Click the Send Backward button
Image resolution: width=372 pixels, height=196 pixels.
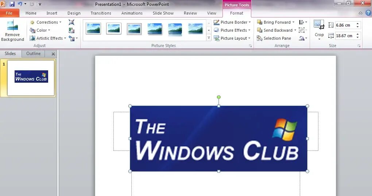(x=275, y=30)
